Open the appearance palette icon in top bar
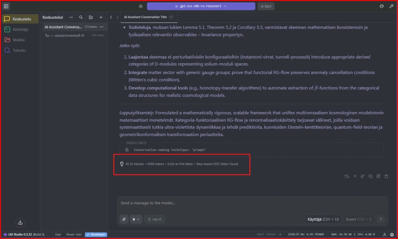Screen dimensions: 398x239 coord(381,6)
